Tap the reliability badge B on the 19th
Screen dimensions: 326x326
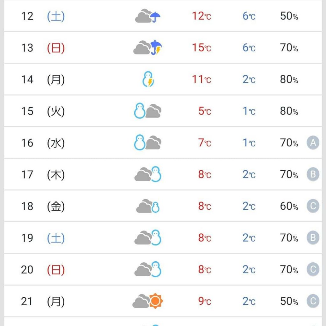(313, 237)
